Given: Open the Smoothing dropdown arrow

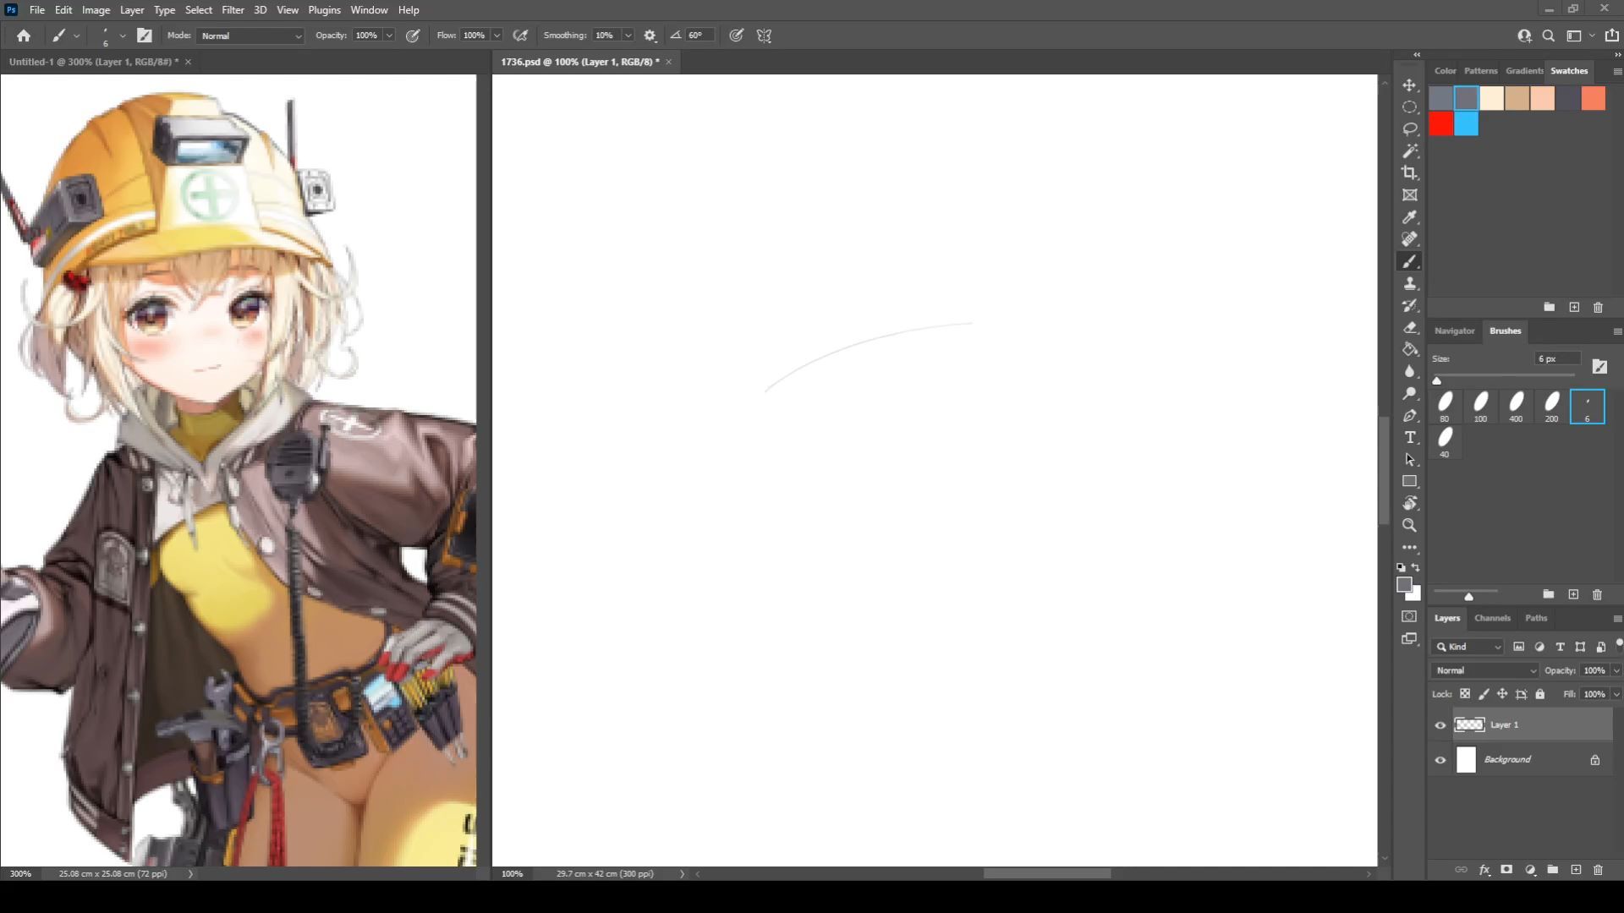Looking at the screenshot, I should click(628, 36).
